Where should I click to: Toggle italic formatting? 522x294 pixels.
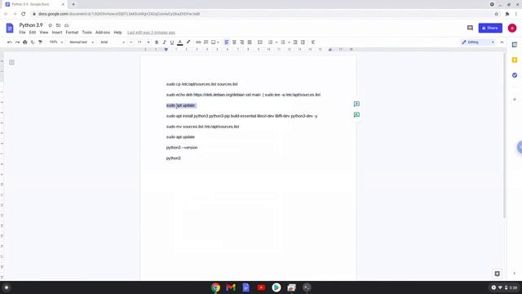pyautogui.click(x=164, y=42)
